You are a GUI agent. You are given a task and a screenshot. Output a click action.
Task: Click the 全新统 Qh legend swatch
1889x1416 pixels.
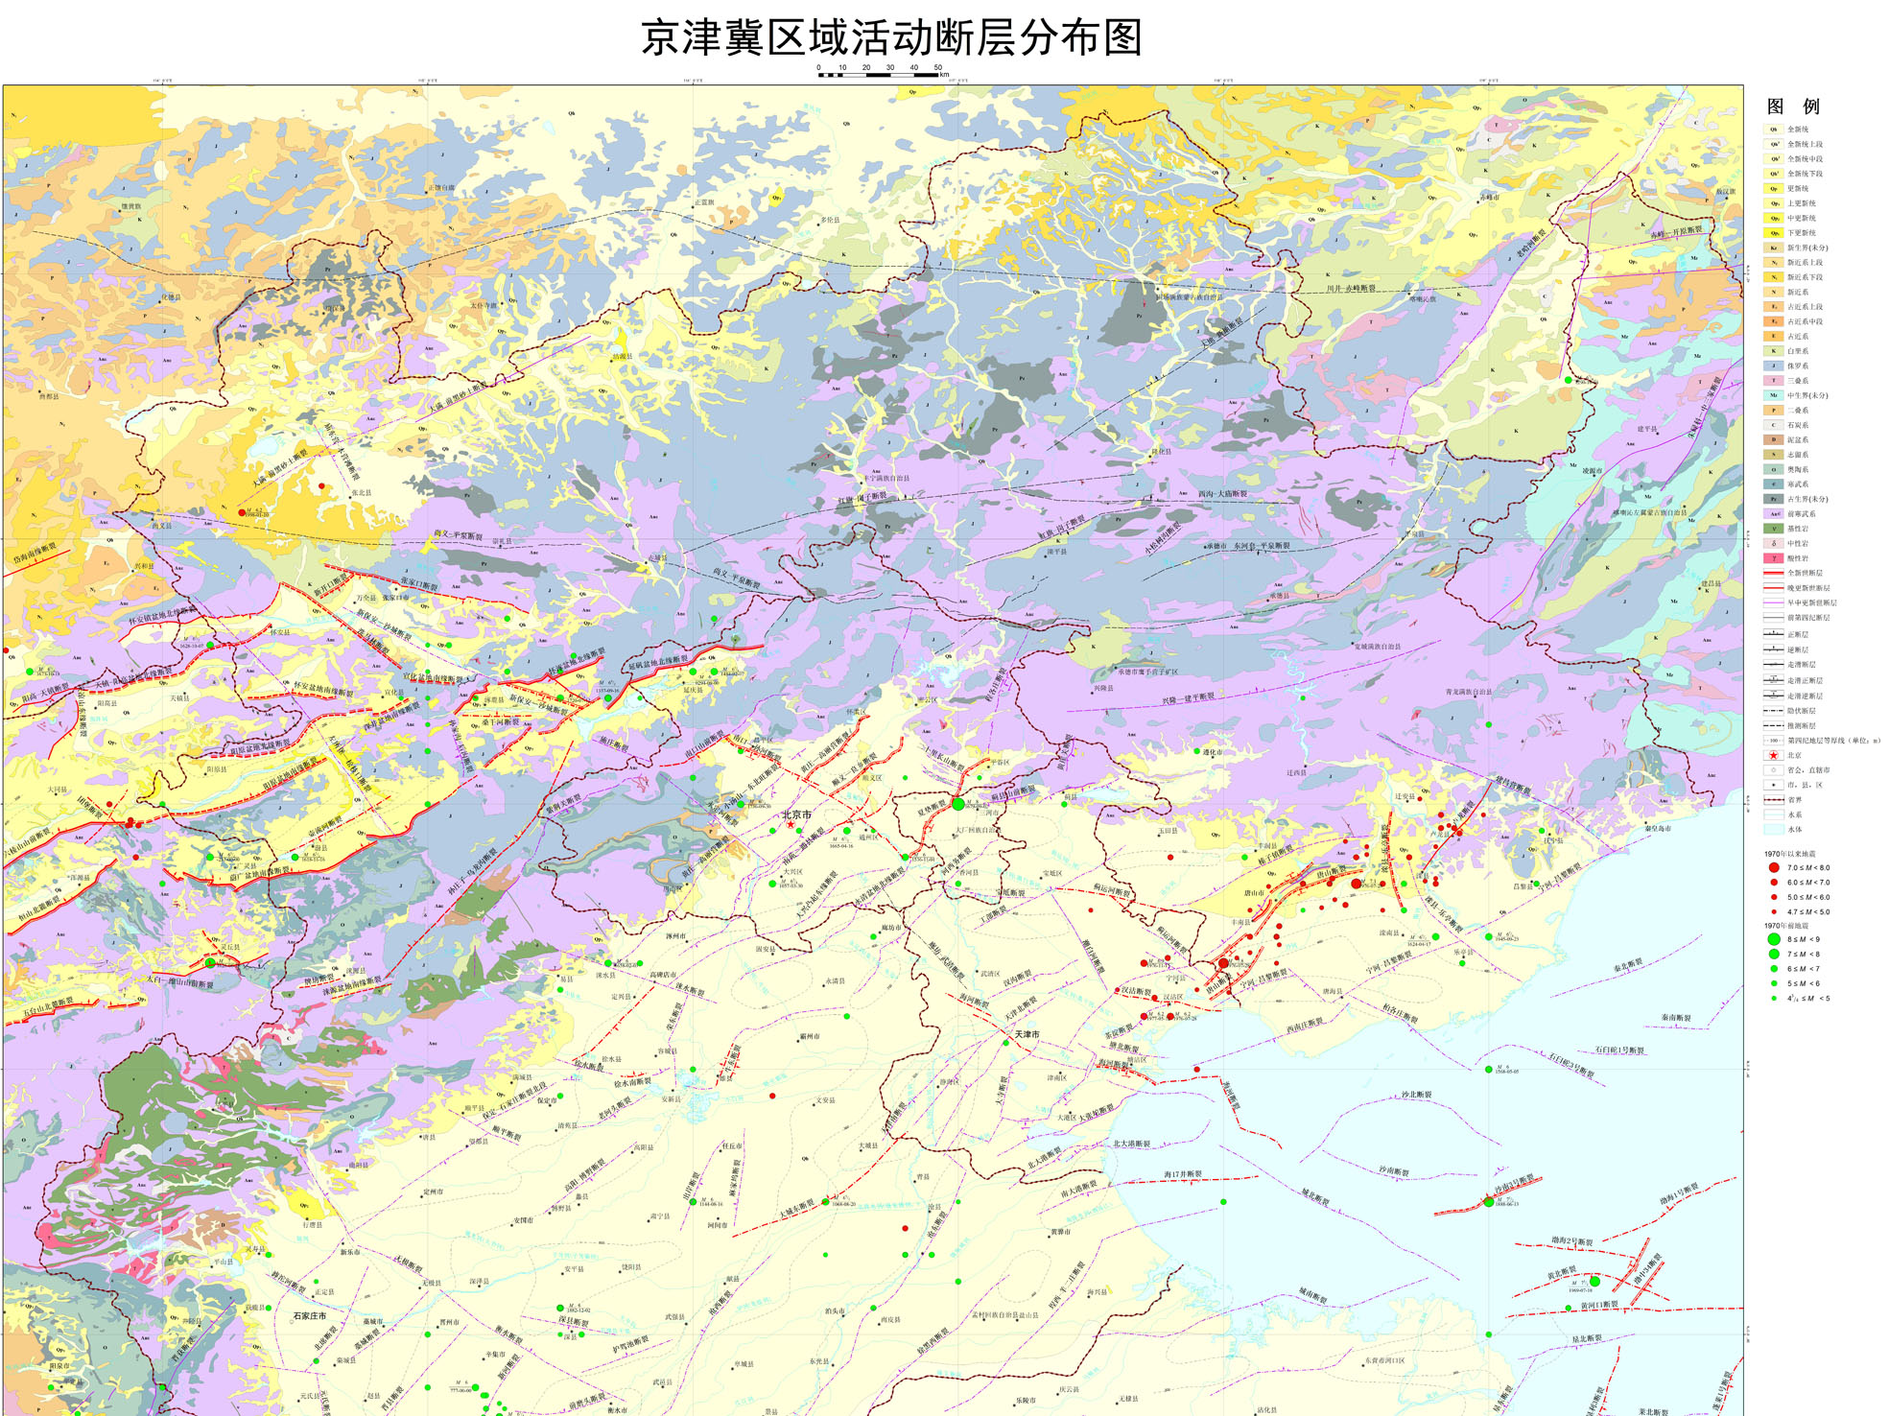point(1774,130)
